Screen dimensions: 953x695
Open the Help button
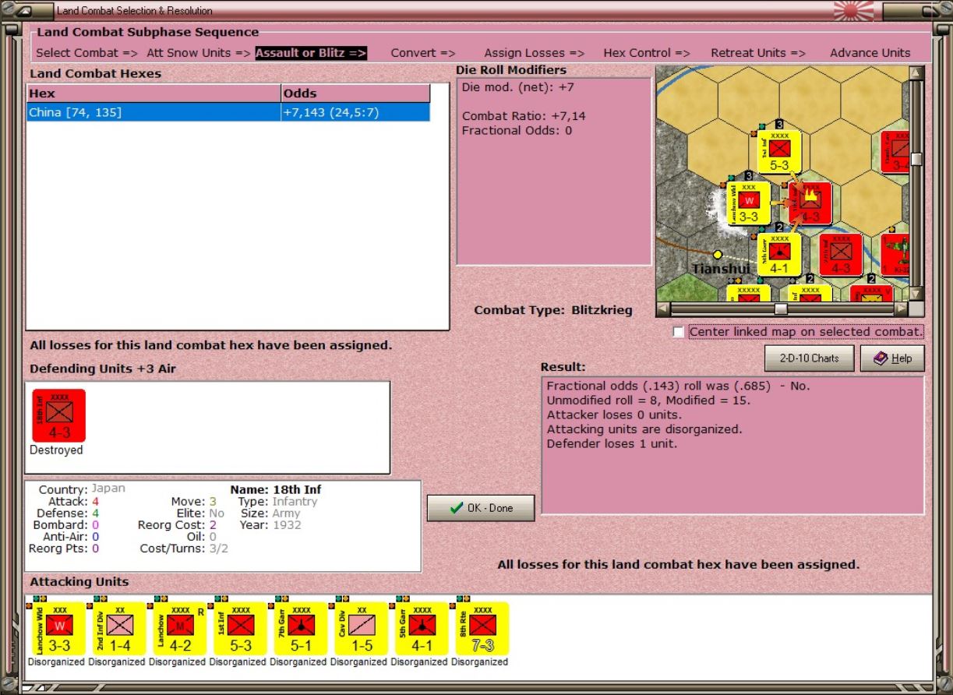[x=892, y=358]
